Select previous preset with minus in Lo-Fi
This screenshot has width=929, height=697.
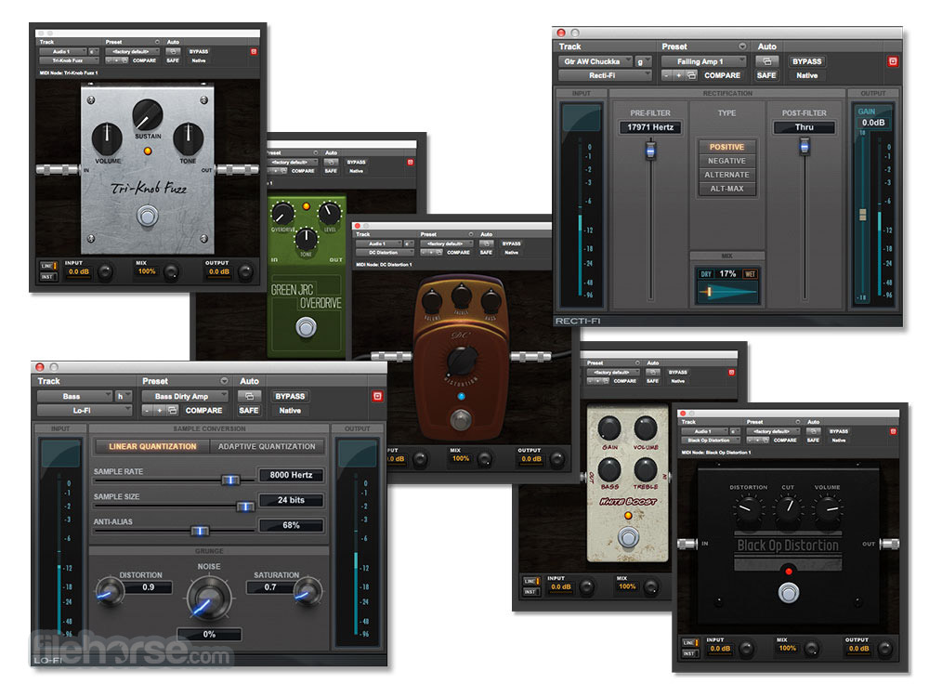coord(148,410)
